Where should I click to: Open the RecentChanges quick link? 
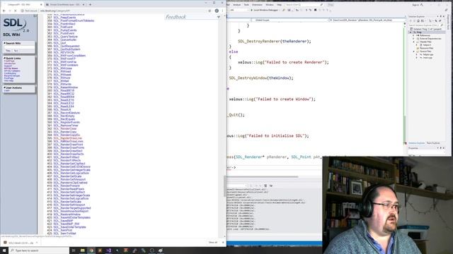[12, 75]
